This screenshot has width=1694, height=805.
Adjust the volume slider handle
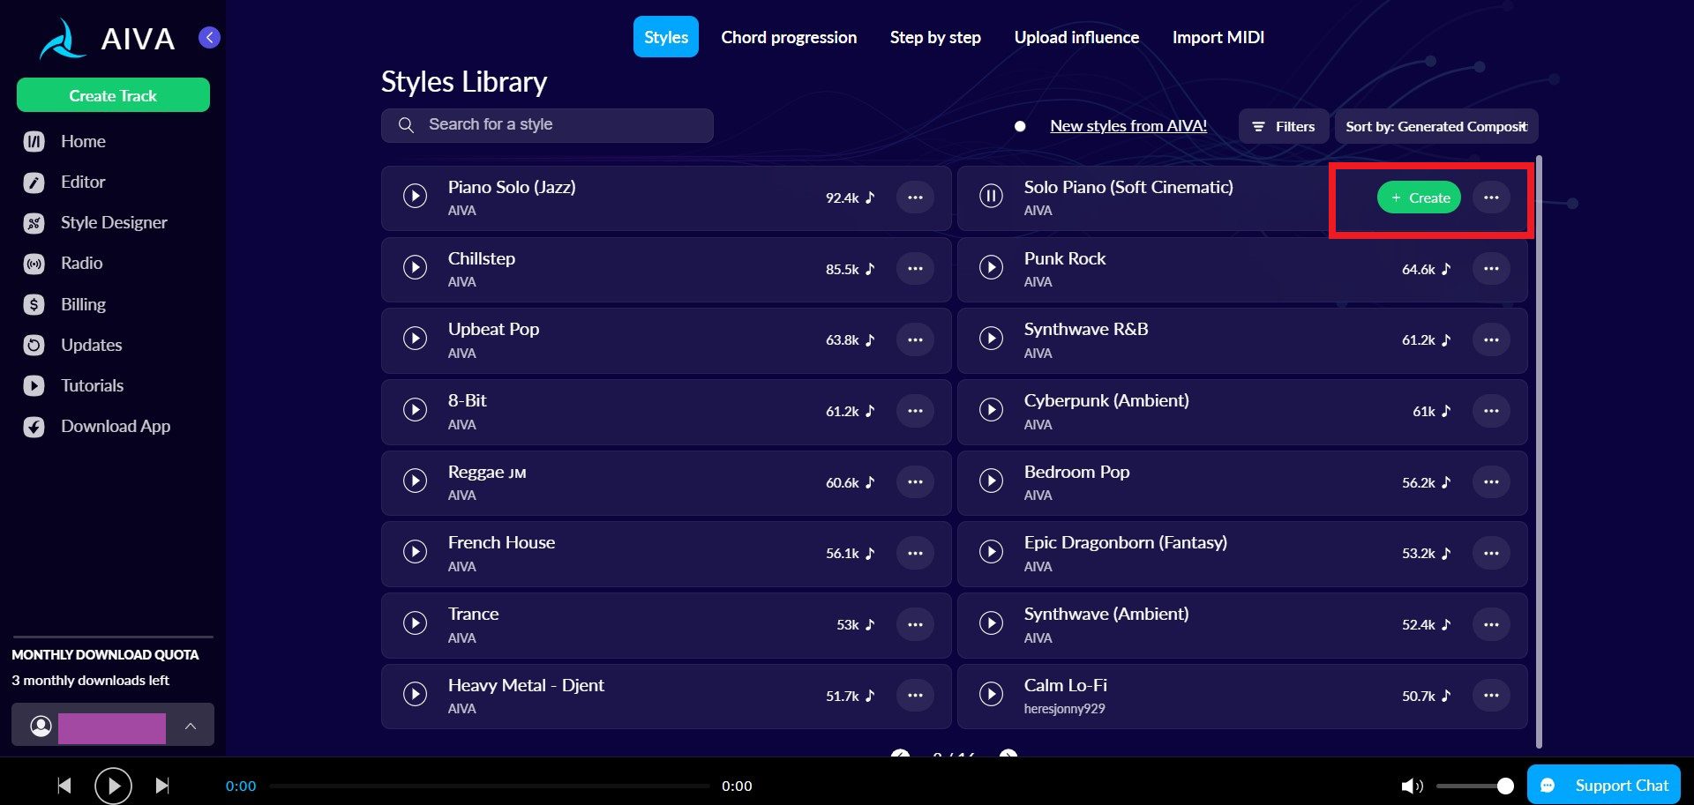pyautogui.click(x=1505, y=786)
